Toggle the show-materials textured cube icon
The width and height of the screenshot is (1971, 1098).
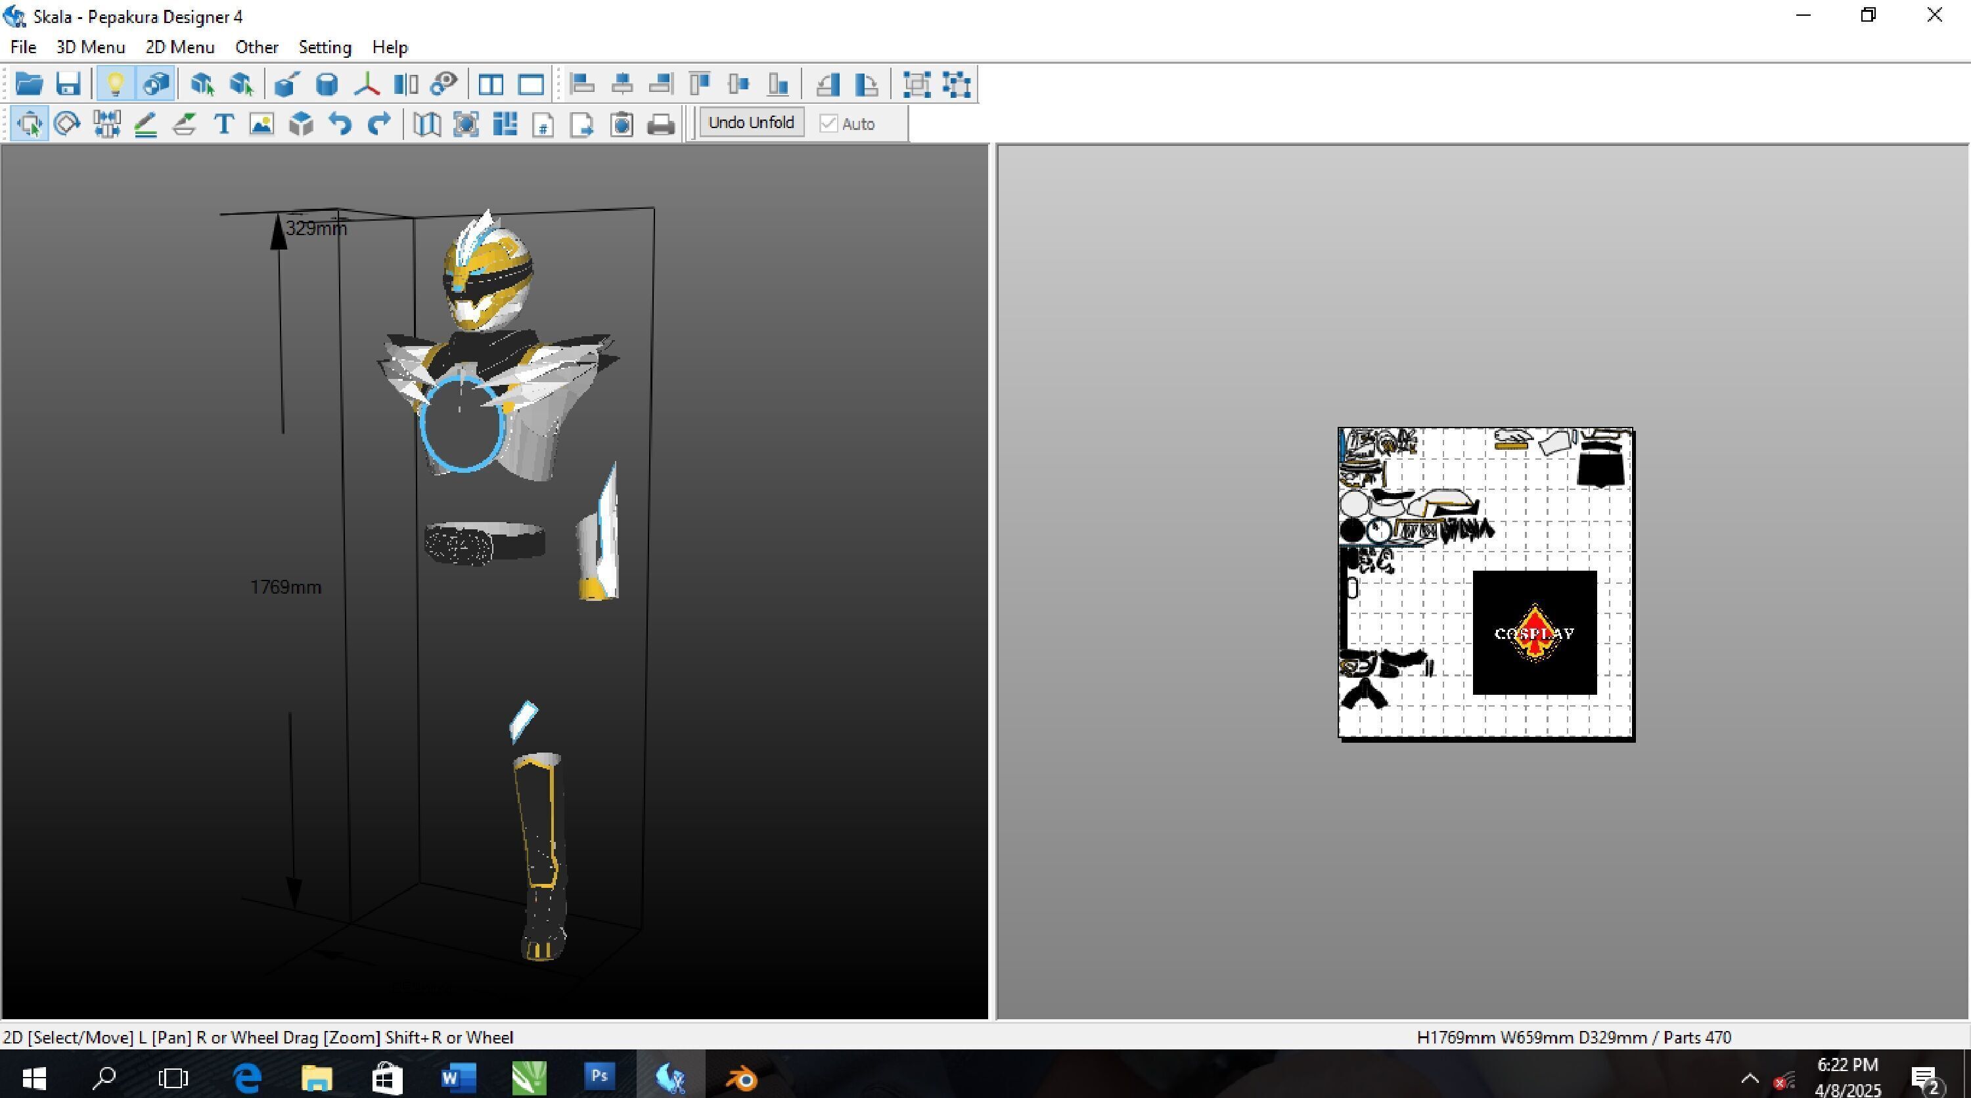pos(156,83)
